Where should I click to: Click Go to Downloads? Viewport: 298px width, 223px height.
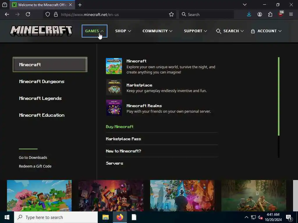[33, 158]
